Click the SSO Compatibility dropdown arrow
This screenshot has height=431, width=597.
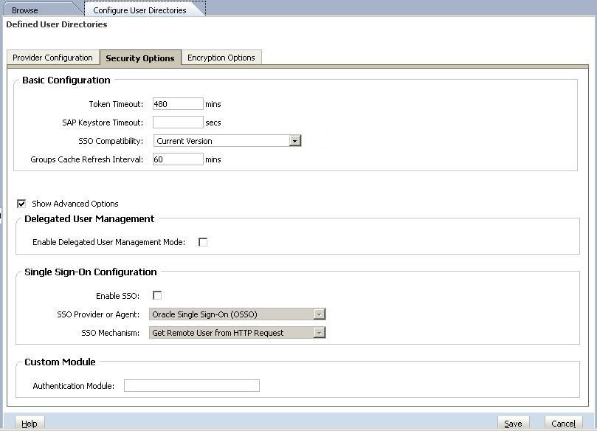[294, 140]
